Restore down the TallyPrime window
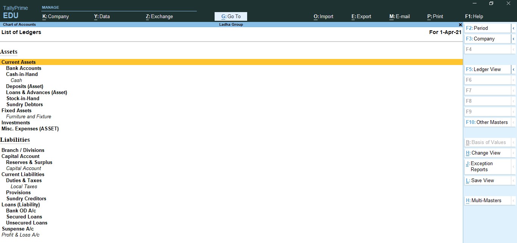 click(491, 3)
